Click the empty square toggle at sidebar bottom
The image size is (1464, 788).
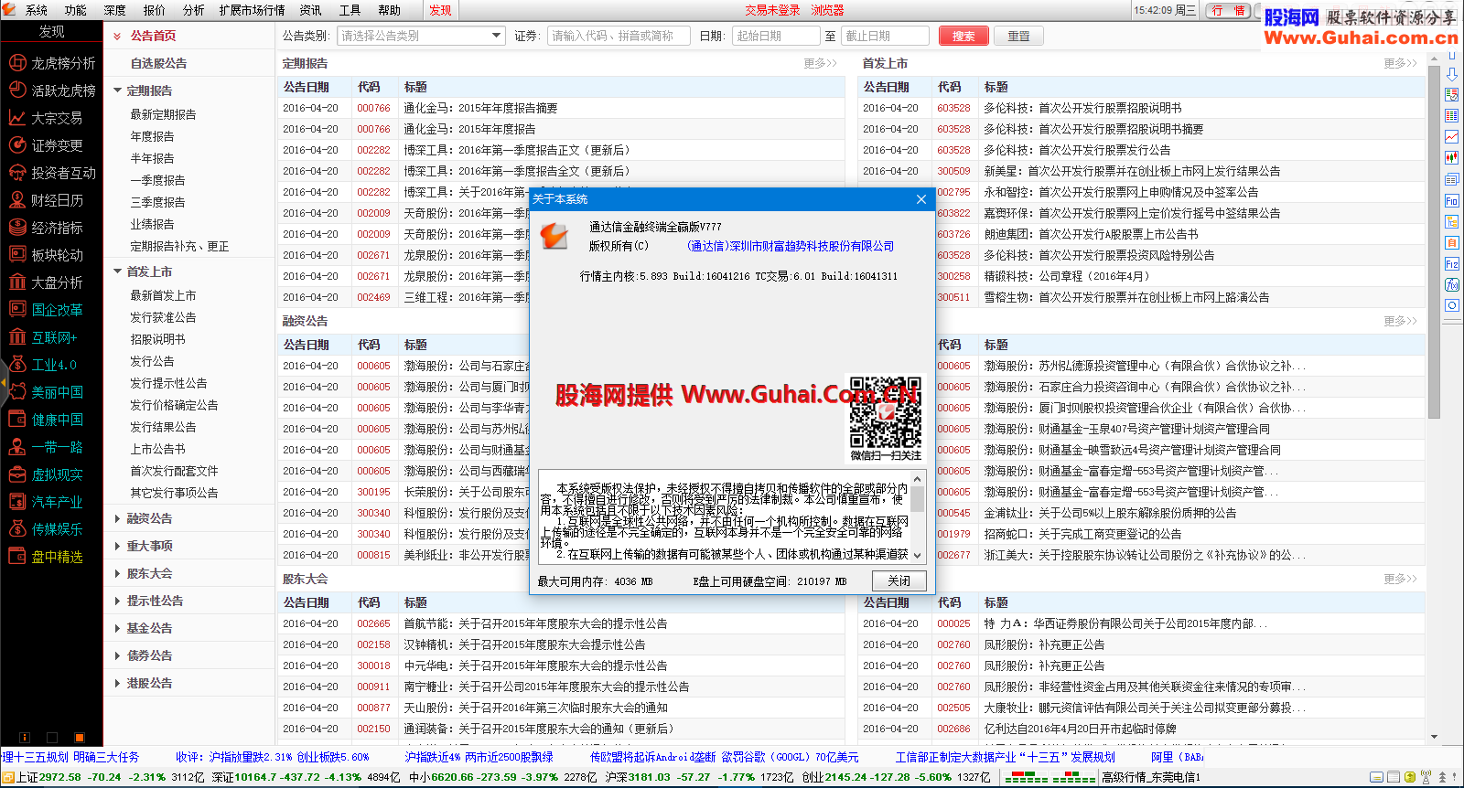click(x=52, y=738)
